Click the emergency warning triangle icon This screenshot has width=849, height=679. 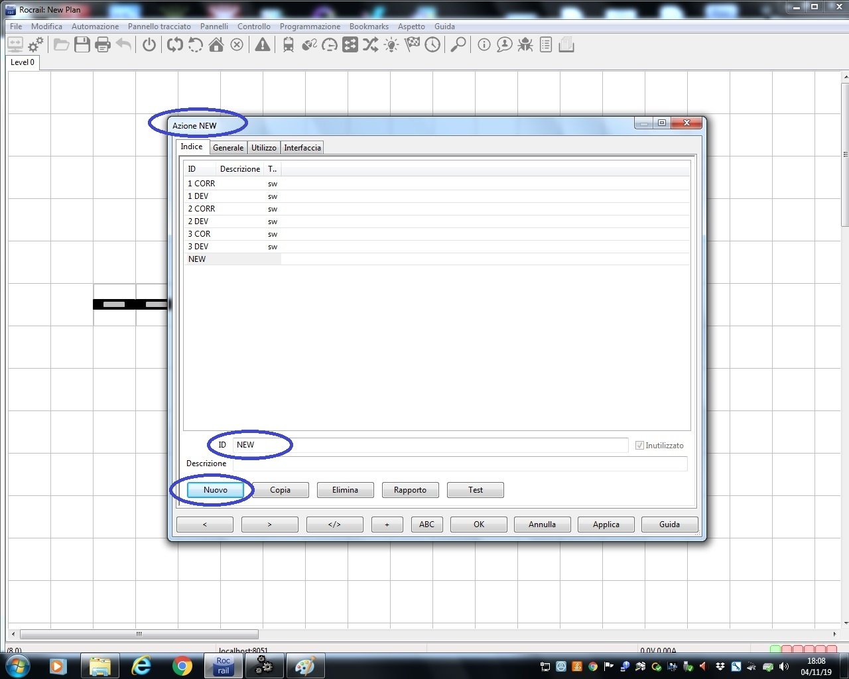[x=263, y=45]
